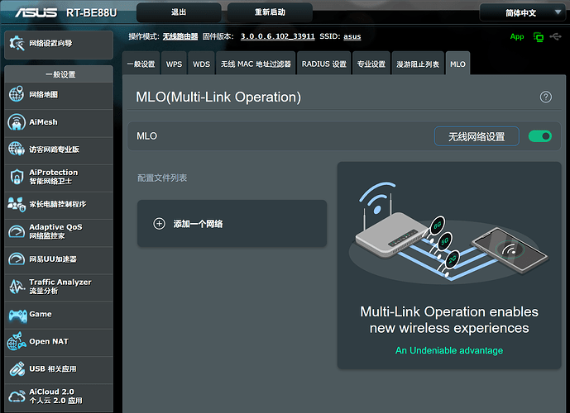Click the Traffic Analyzer icon

click(17, 287)
